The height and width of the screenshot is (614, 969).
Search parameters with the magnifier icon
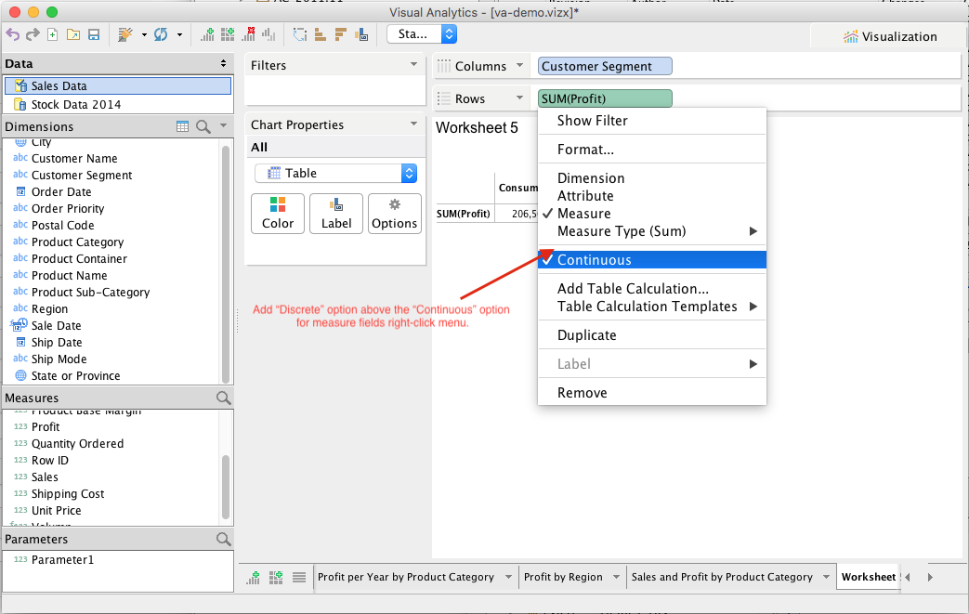[224, 539]
